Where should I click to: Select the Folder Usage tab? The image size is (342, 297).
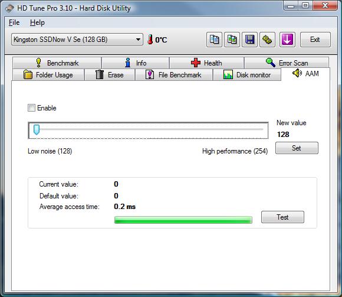(x=48, y=75)
